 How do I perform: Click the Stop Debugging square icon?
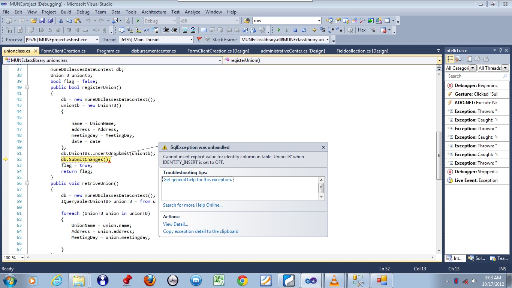[295, 30]
